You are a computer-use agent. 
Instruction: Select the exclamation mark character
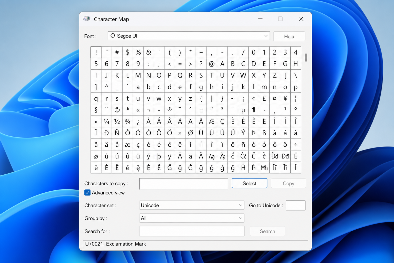click(x=96, y=52)
